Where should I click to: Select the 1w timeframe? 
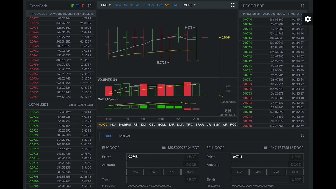pos(126,5)
